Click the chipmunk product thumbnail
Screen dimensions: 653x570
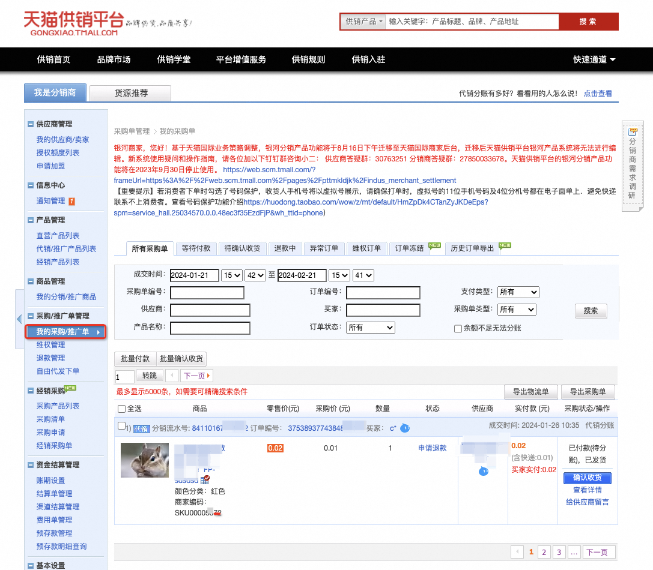(x=145, y=460)
